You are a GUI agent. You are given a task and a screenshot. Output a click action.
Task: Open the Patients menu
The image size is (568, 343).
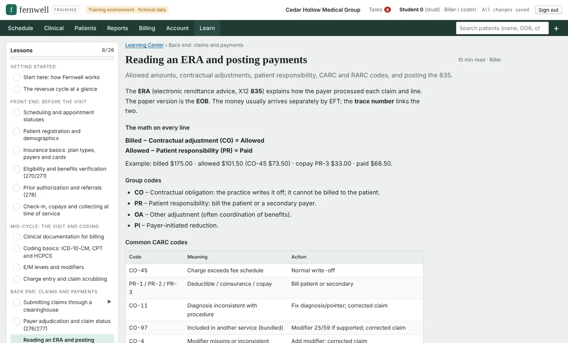point(85,28)
